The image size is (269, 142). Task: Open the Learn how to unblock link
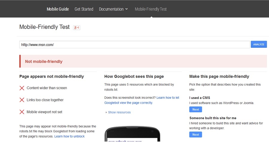[x=69, y=136]
